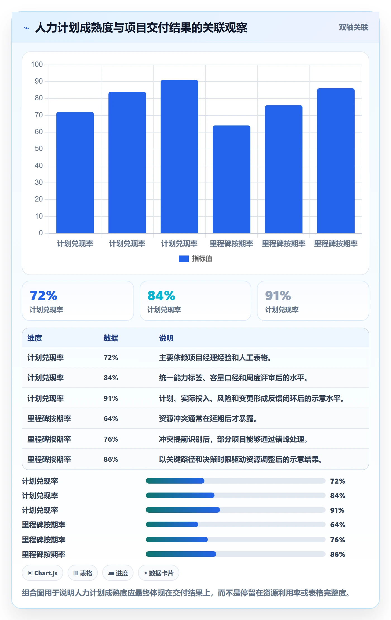Viewport: 391px width, 620px height.
Task: Click the progress bar labeled 91%
Action: [x=235, y=510]
